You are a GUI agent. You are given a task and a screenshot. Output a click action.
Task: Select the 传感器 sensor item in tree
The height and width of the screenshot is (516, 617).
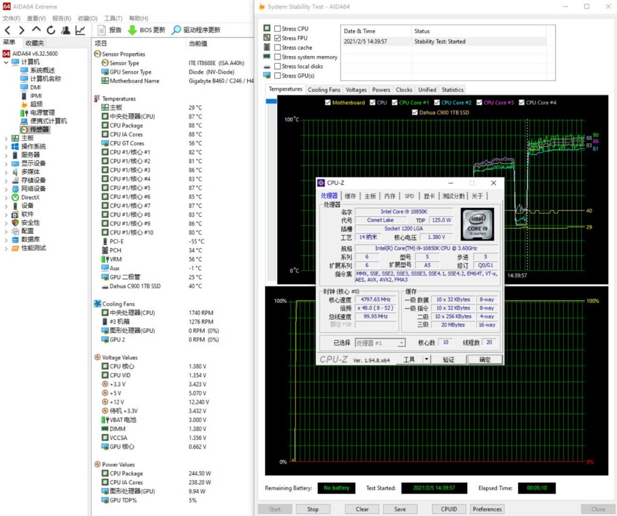(x=40, y=129)
